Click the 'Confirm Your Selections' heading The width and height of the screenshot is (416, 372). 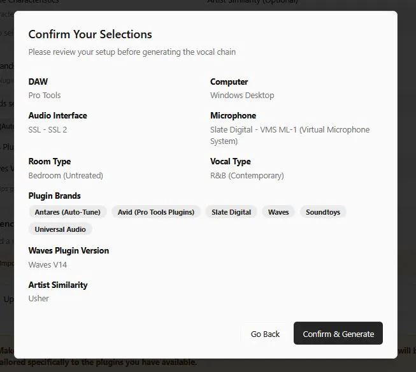coord(90,34)
